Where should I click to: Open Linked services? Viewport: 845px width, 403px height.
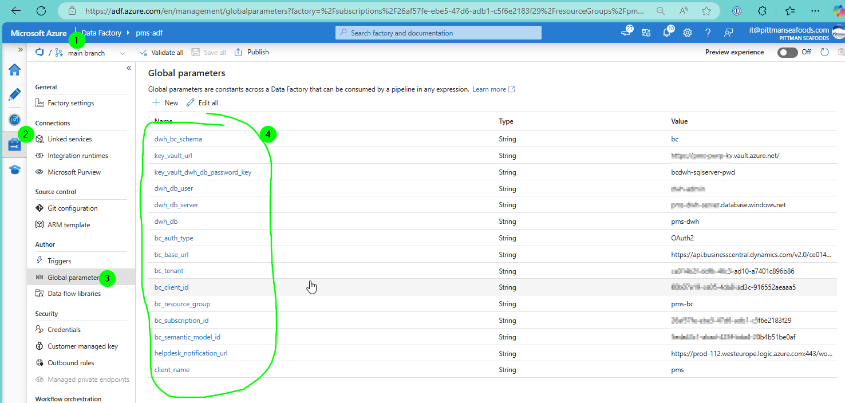click(x=70, y=139)
